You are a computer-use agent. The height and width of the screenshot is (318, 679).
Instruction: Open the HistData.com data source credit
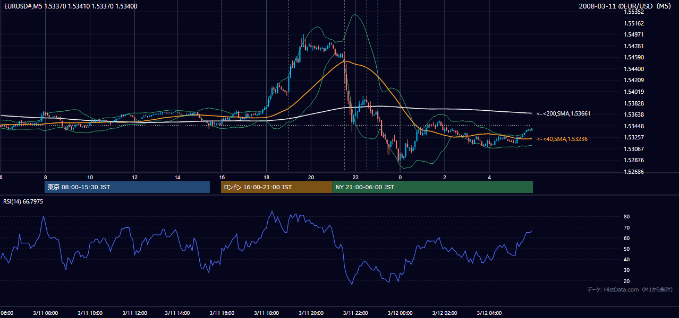click(630, 289)
